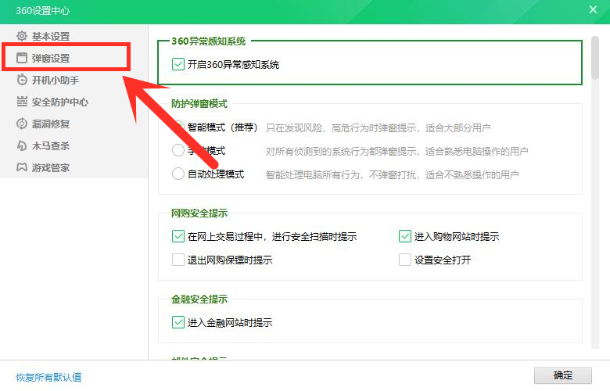Uncheck 开启360异常感知系统 checkbox
Viewport: 610px width, 391px height.
click(x=178, y=64)
